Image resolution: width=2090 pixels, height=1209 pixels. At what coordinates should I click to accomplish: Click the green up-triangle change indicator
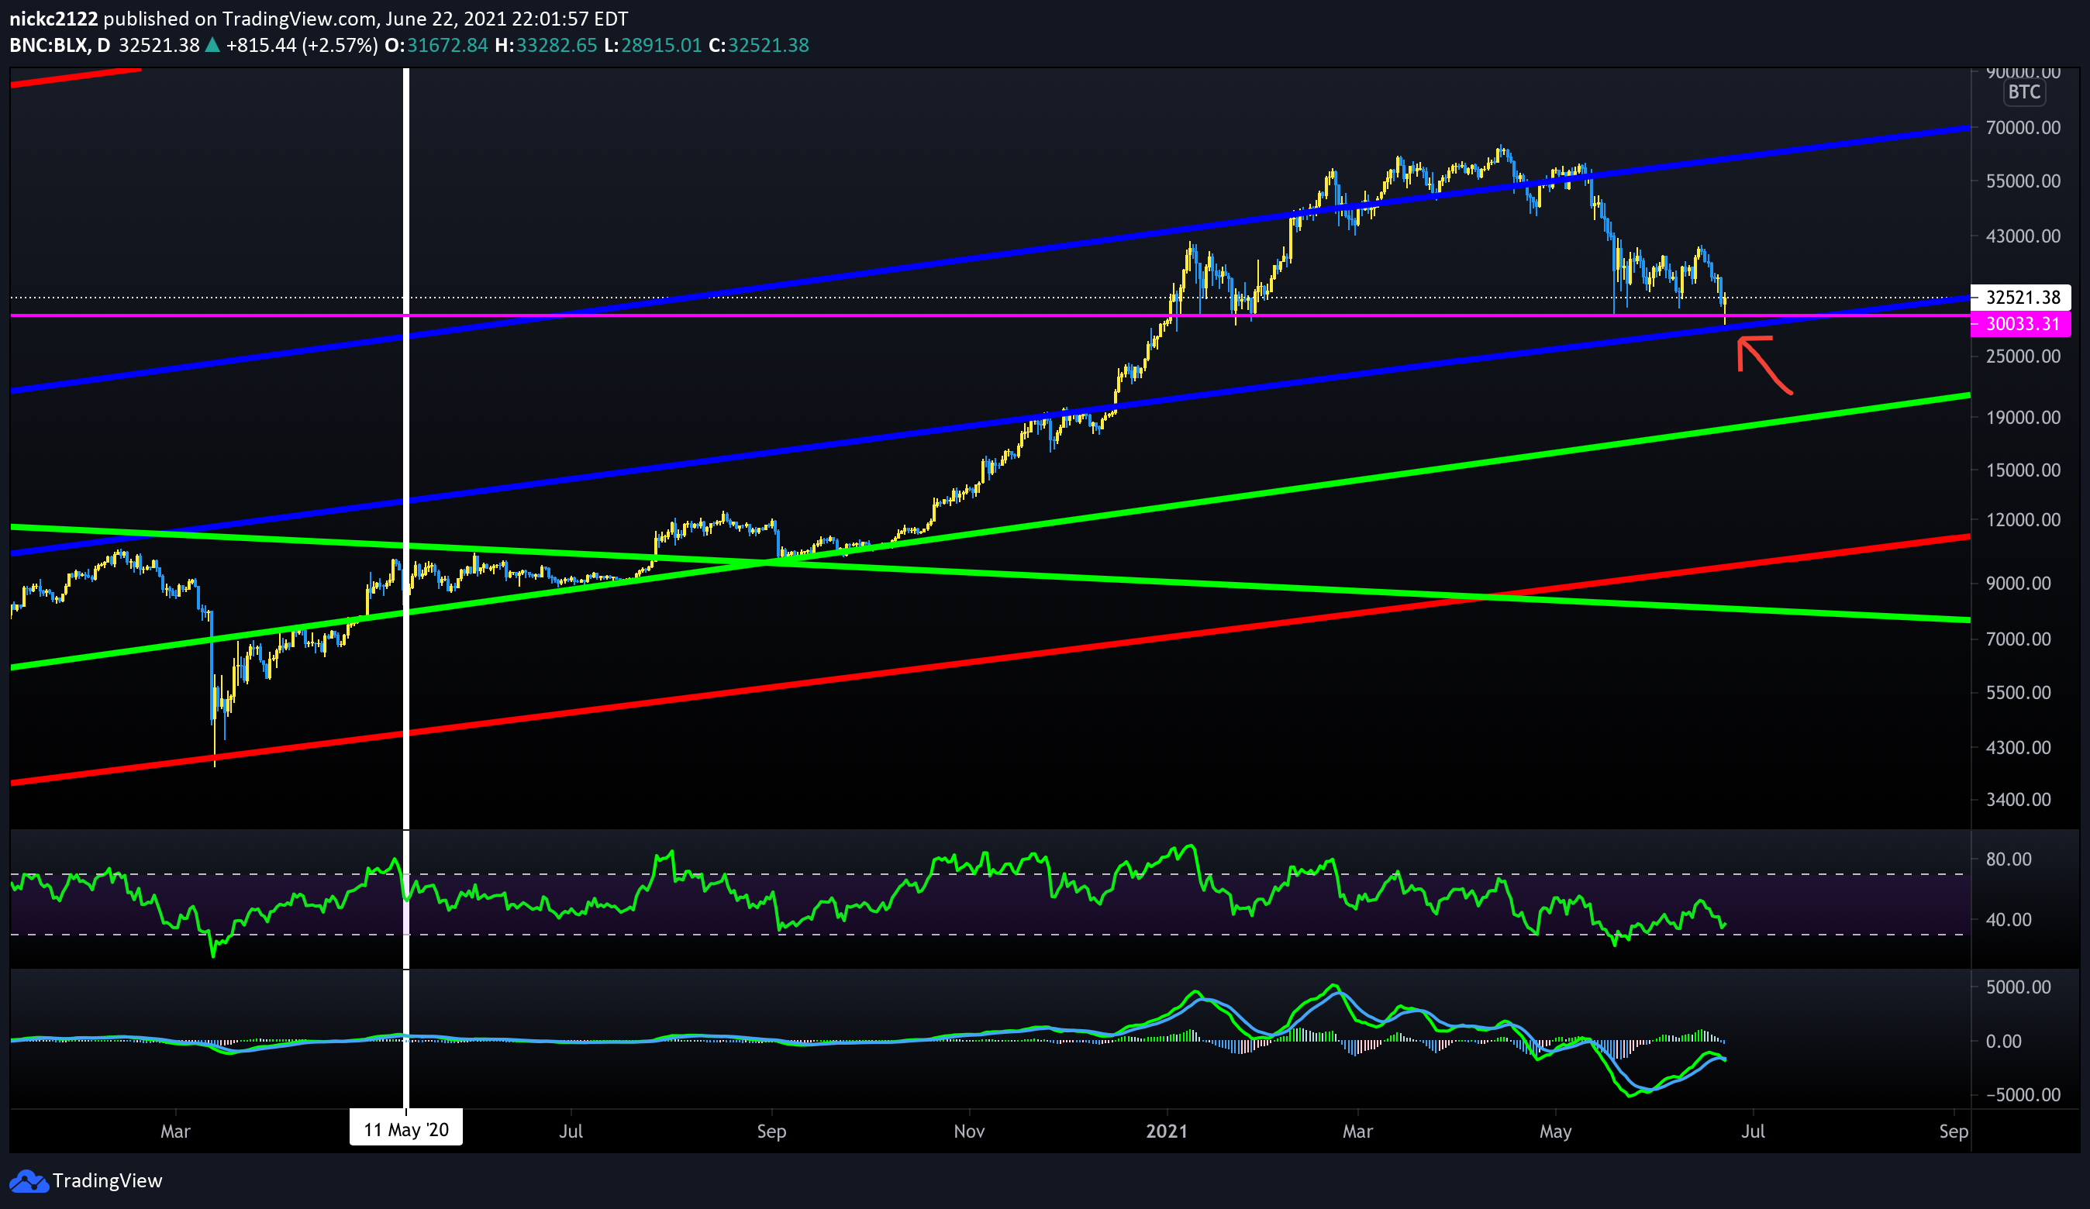coord(212,45)
